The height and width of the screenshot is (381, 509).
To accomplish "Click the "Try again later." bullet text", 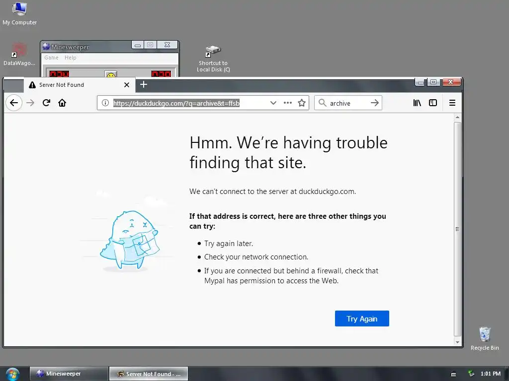I will point(229,243).
